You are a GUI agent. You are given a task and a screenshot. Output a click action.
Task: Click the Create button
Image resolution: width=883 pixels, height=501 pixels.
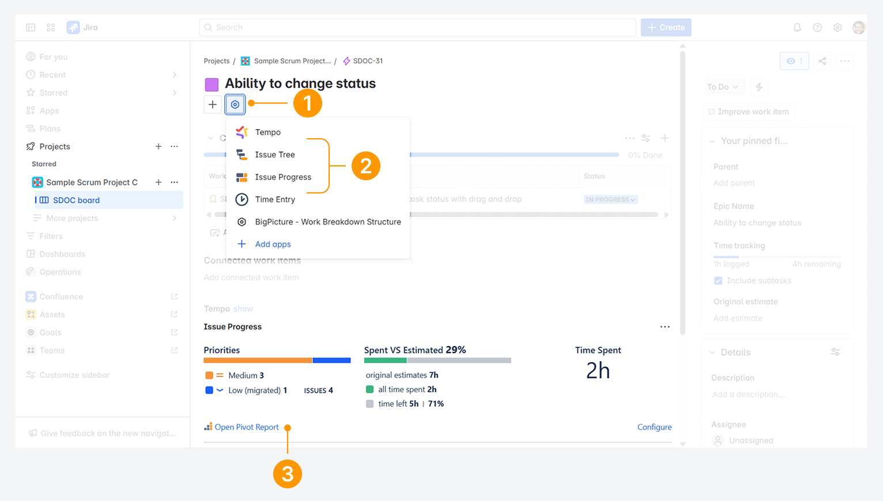click(666, 27)
